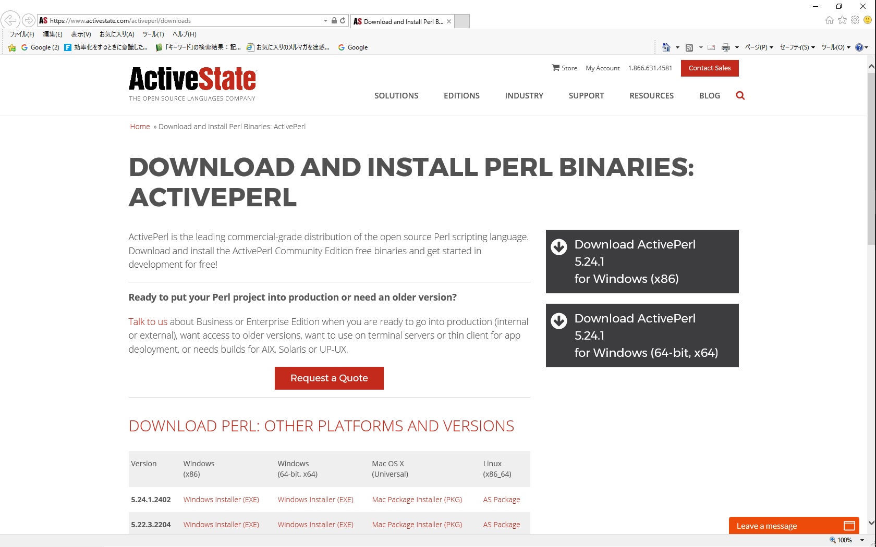The width and height of the screenshot is (876, 547).
Task: Open the EDITIONS navigation item
Action: point(461,96)
